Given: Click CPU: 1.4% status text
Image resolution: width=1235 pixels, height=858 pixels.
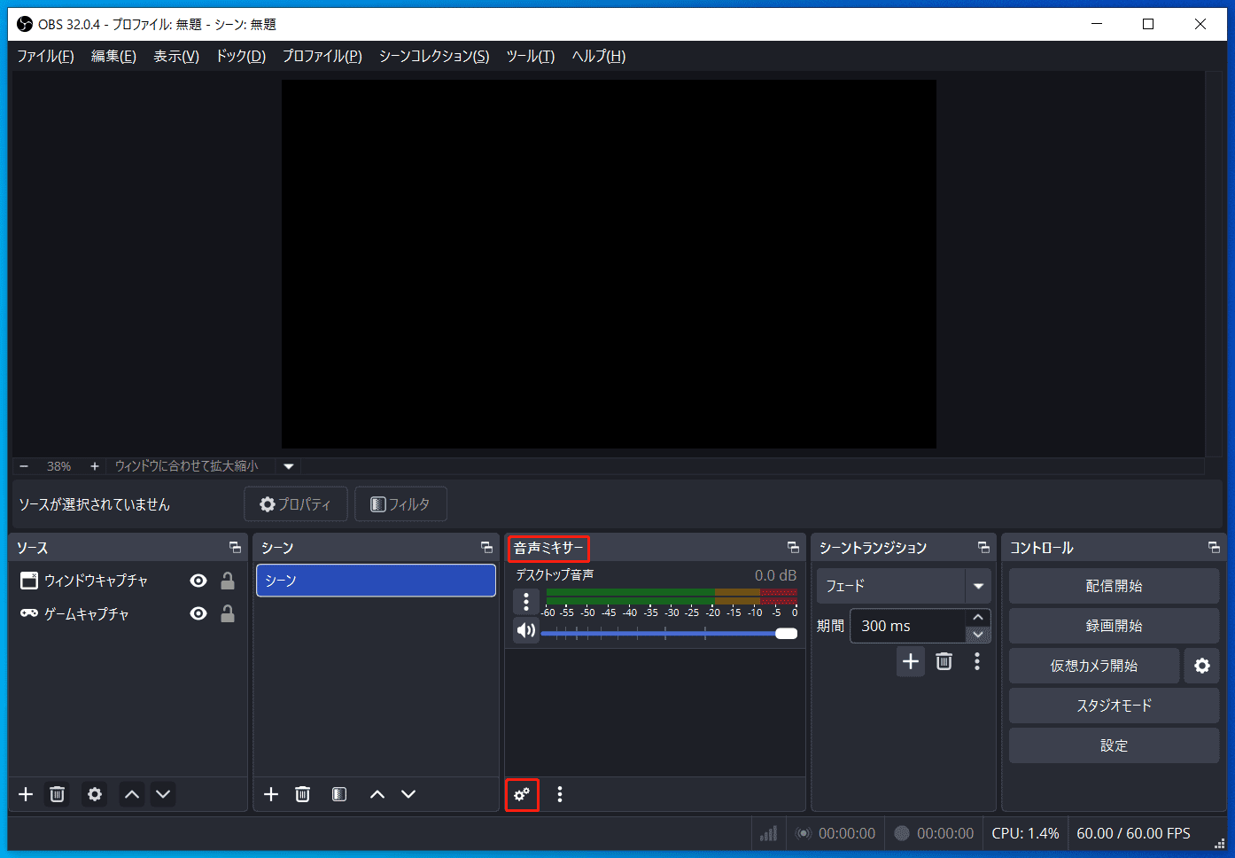Looking at the screenshot, I should pos(1025,833).
